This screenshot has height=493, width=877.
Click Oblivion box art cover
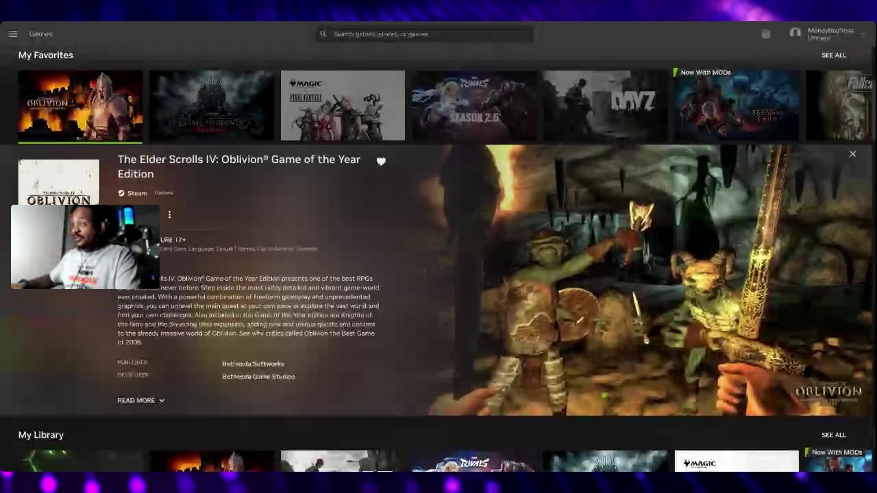[x=59, y=182]
